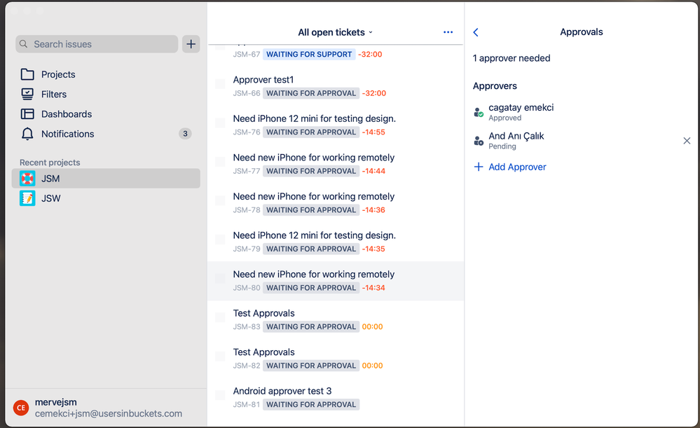Click the And Anı Çalık approver name
Viewport: 700px width, 428px height.
click(516, 136)
